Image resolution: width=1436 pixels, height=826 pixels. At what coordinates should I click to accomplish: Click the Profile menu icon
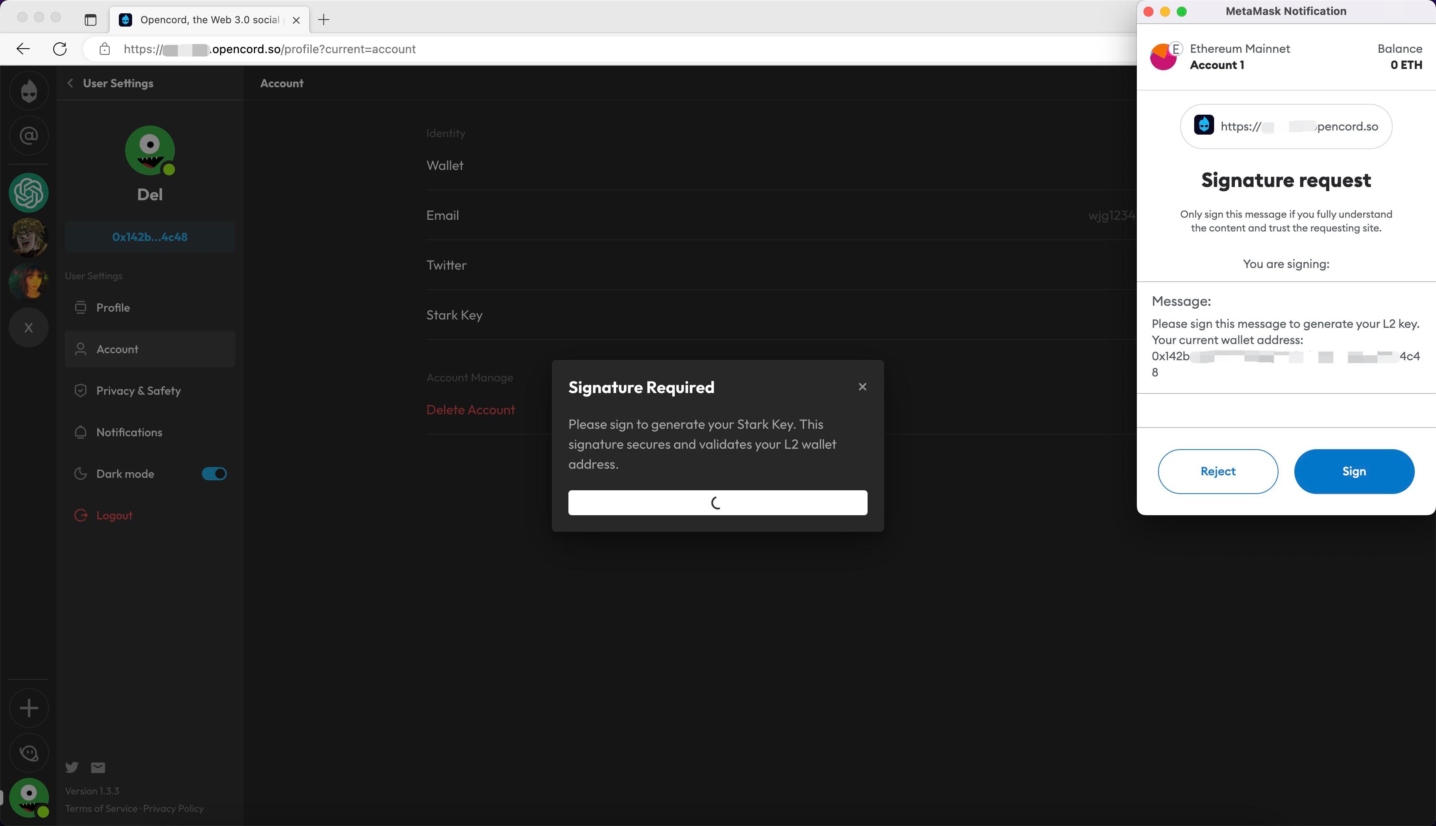tap(81, 307)
